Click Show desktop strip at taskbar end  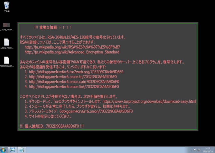(214, 150)
